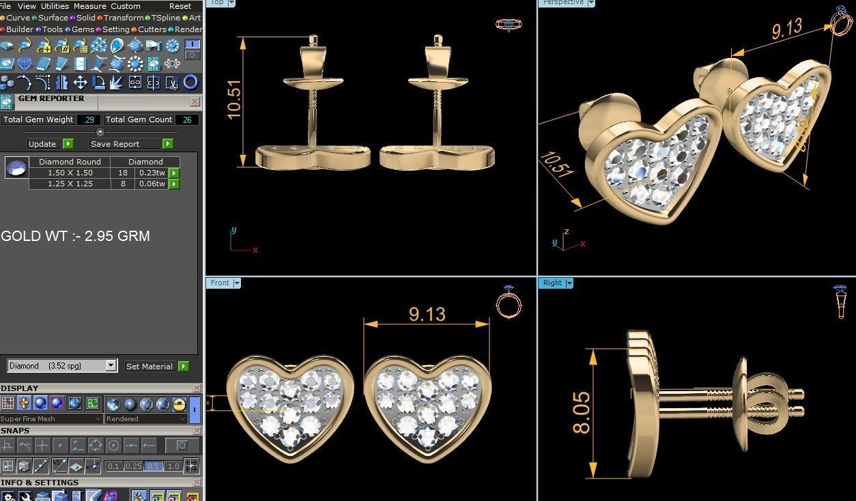
Task: Open the Top viewport dropdown arrow
Action: [231, 3]
